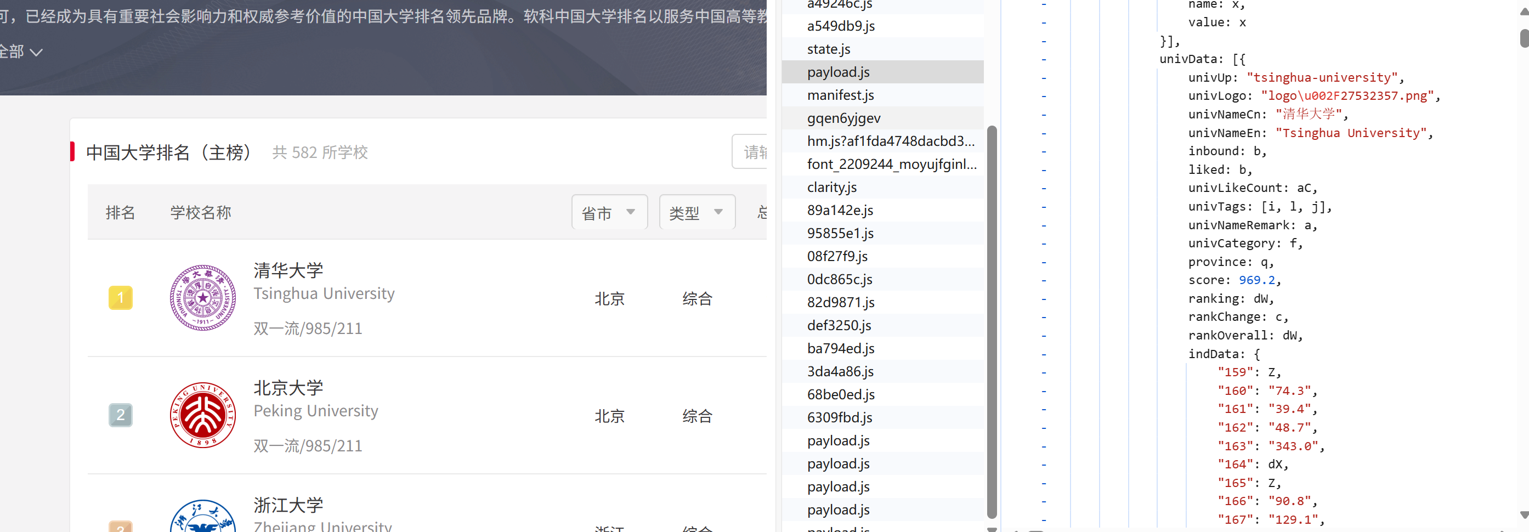Select the ba794ed.js request
The height and width of the screenshot is (532, 1529).
(x=882, y=348)
